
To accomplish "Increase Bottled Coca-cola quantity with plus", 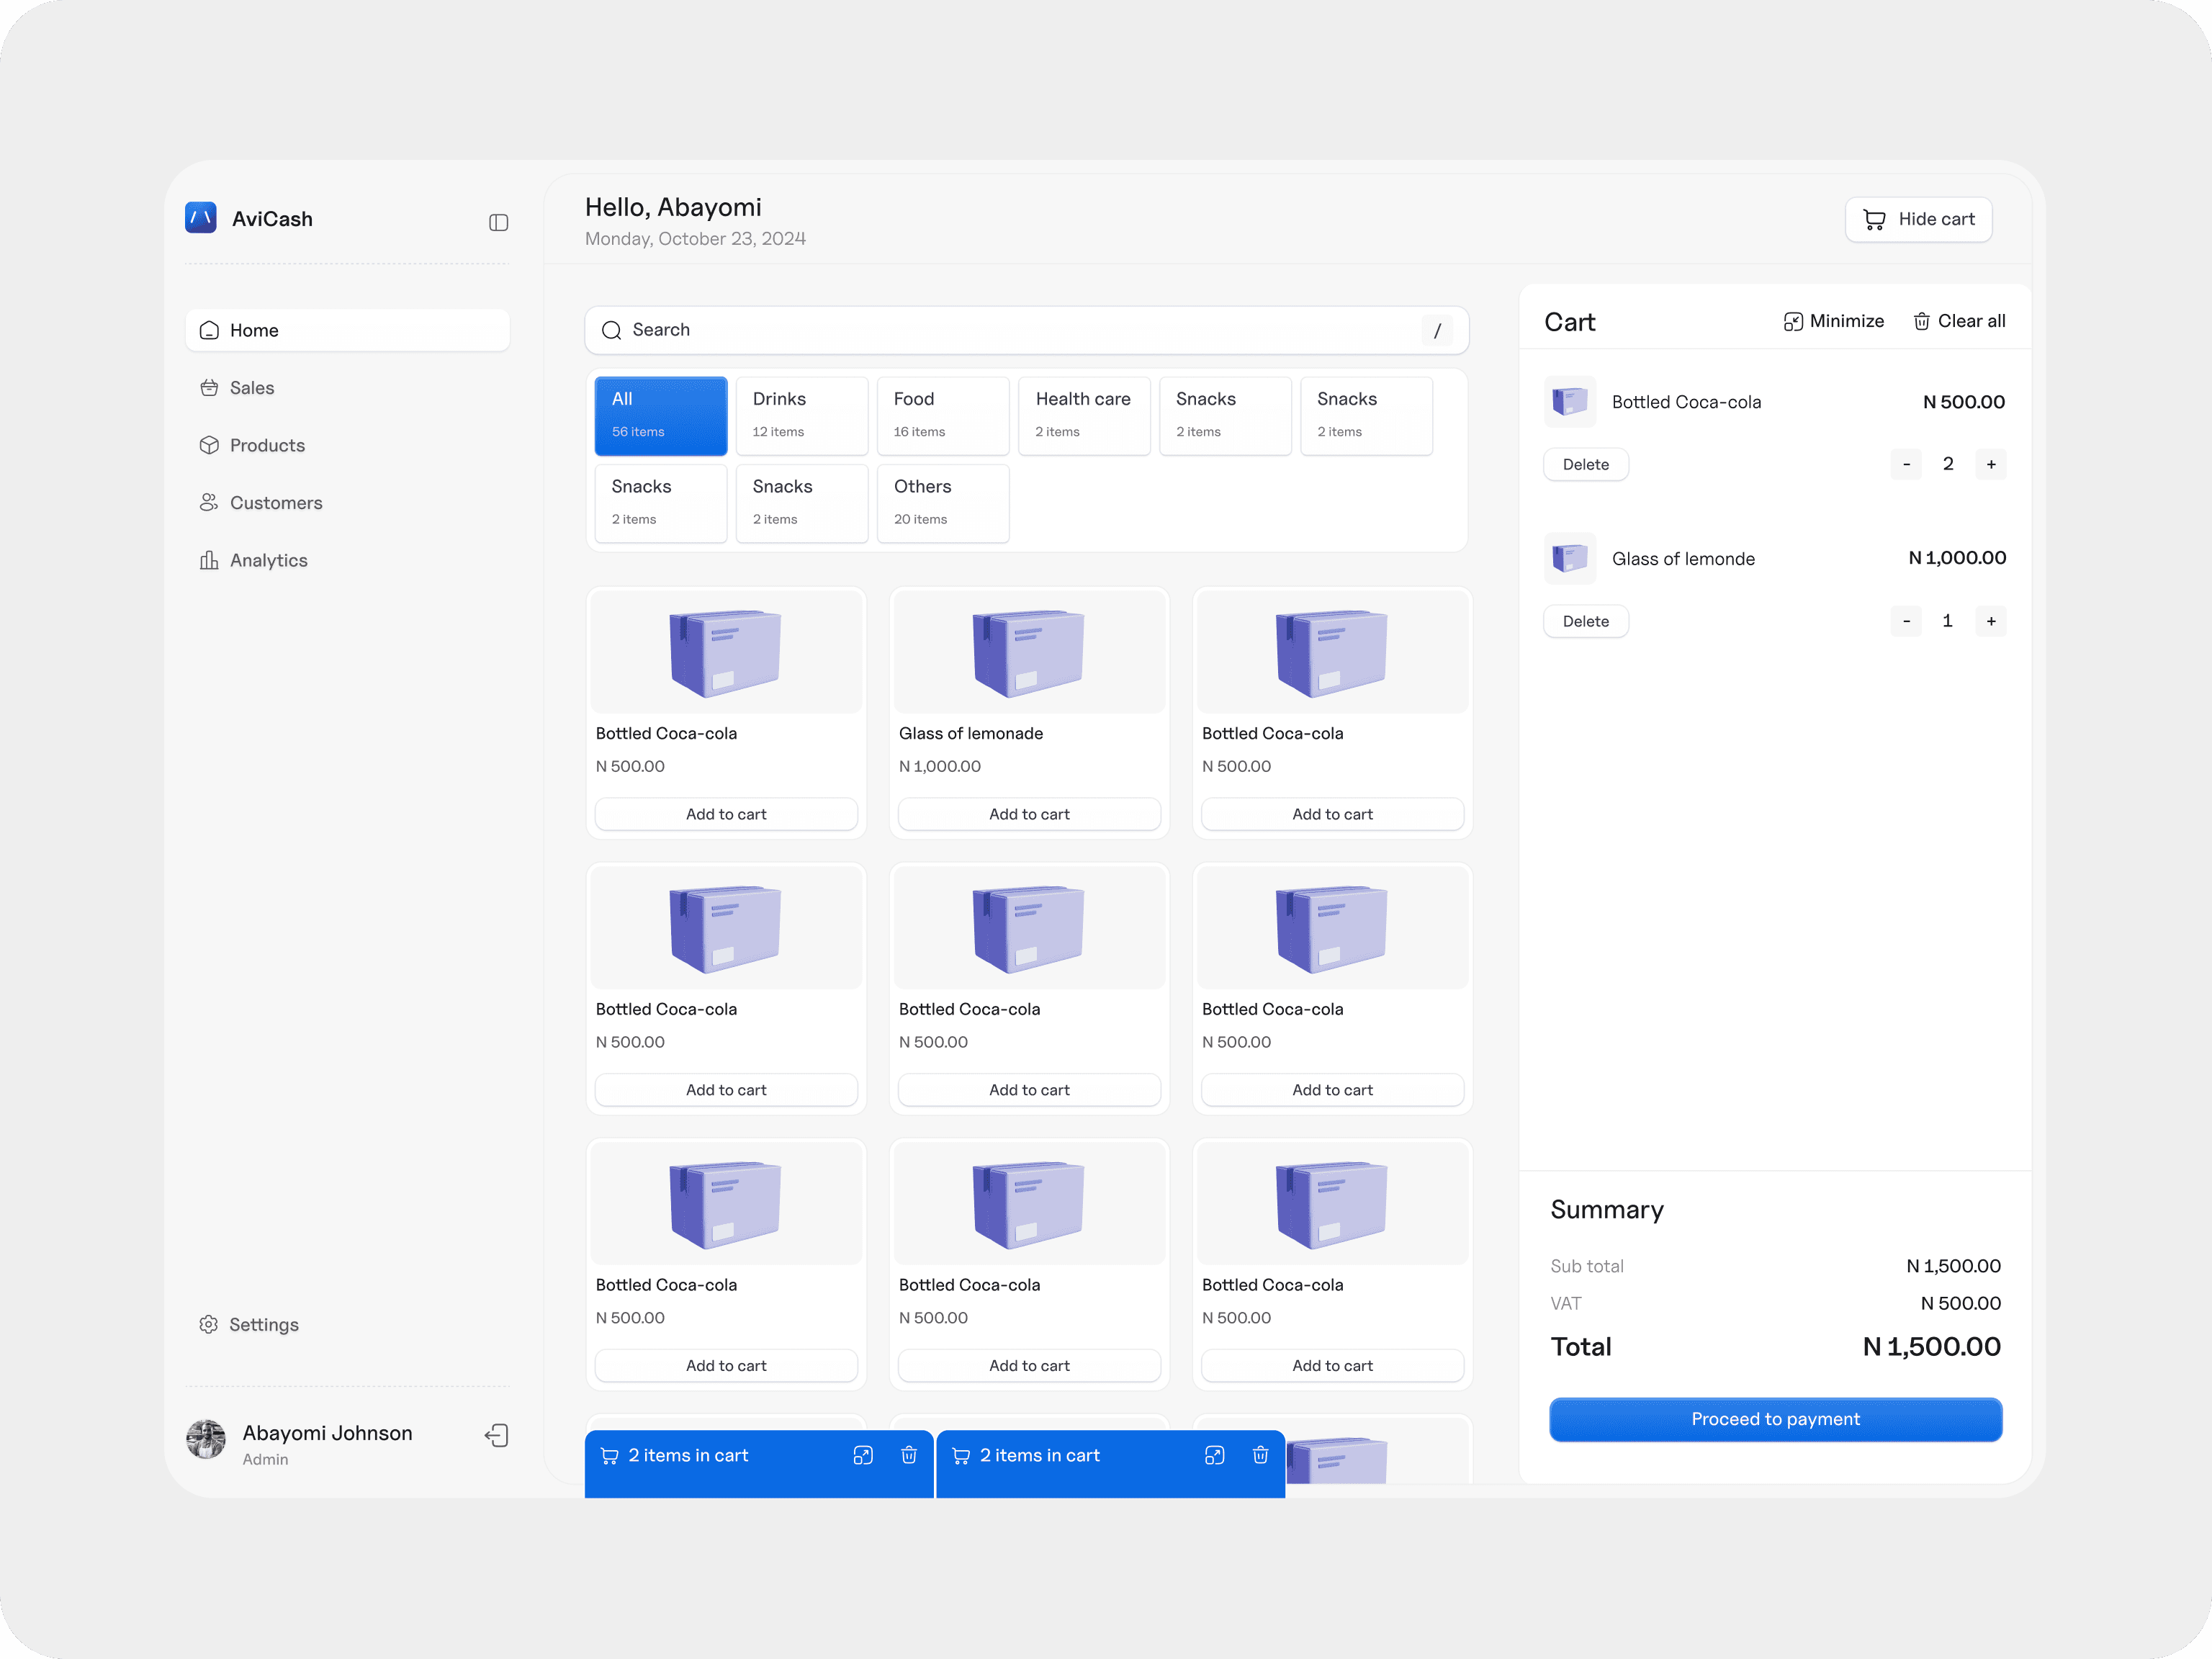I will point(1990,464).
